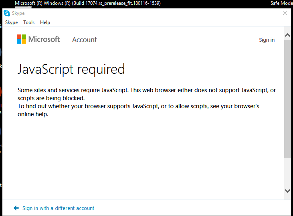Click the text 'scripts are being blocked.'
293x216 pixels.
(51, 98)
